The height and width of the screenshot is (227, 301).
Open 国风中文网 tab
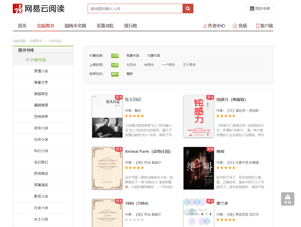pyautogui.click(x=75, y=26)
